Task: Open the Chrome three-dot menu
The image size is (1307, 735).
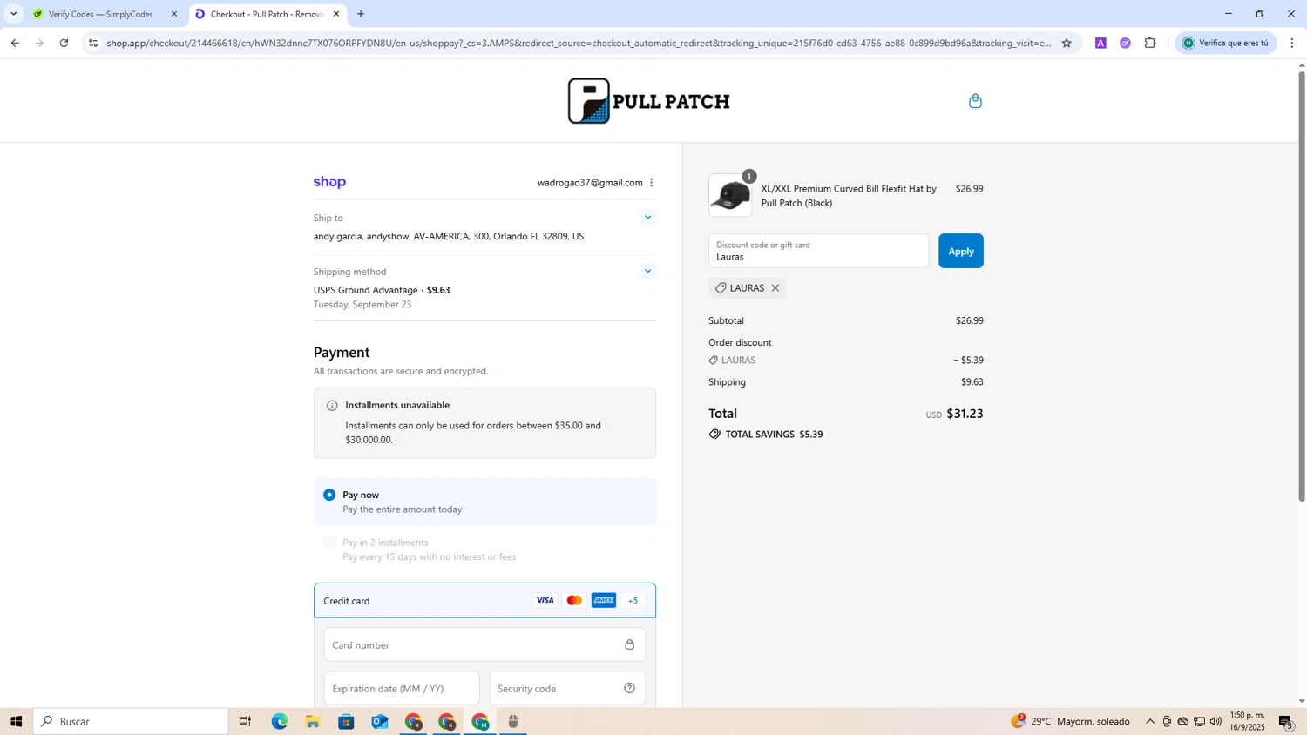Action: pos(1291,43)
